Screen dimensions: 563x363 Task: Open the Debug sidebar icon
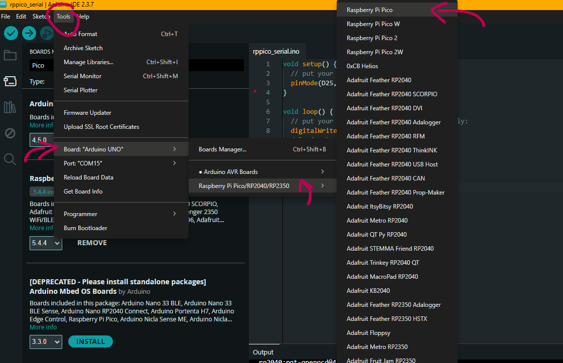point(10,133)
